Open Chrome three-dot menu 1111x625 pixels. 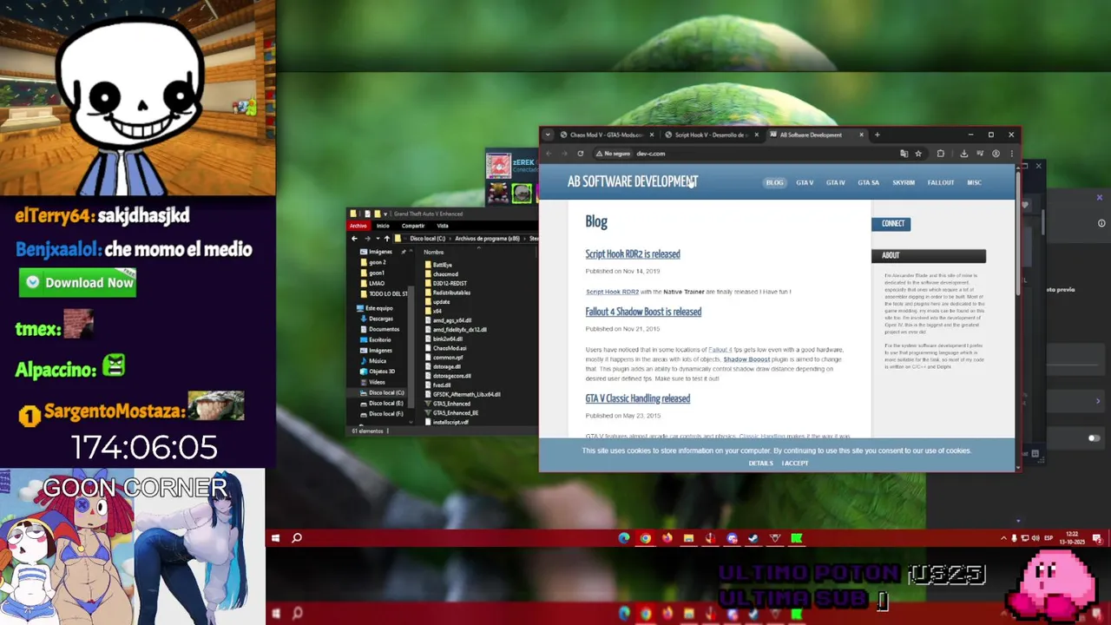click(x=1011, y=154)
